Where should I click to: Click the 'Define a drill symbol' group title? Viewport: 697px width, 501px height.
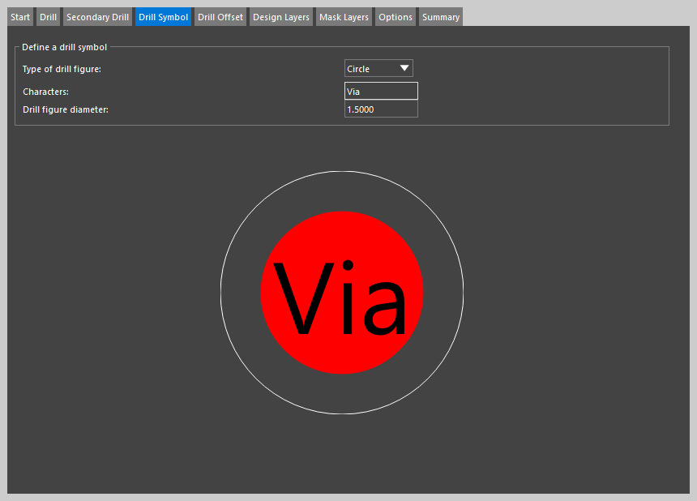[64, 47]
